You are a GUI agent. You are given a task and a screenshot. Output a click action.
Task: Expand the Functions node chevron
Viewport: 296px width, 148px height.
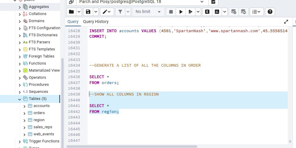click(20, 64)
